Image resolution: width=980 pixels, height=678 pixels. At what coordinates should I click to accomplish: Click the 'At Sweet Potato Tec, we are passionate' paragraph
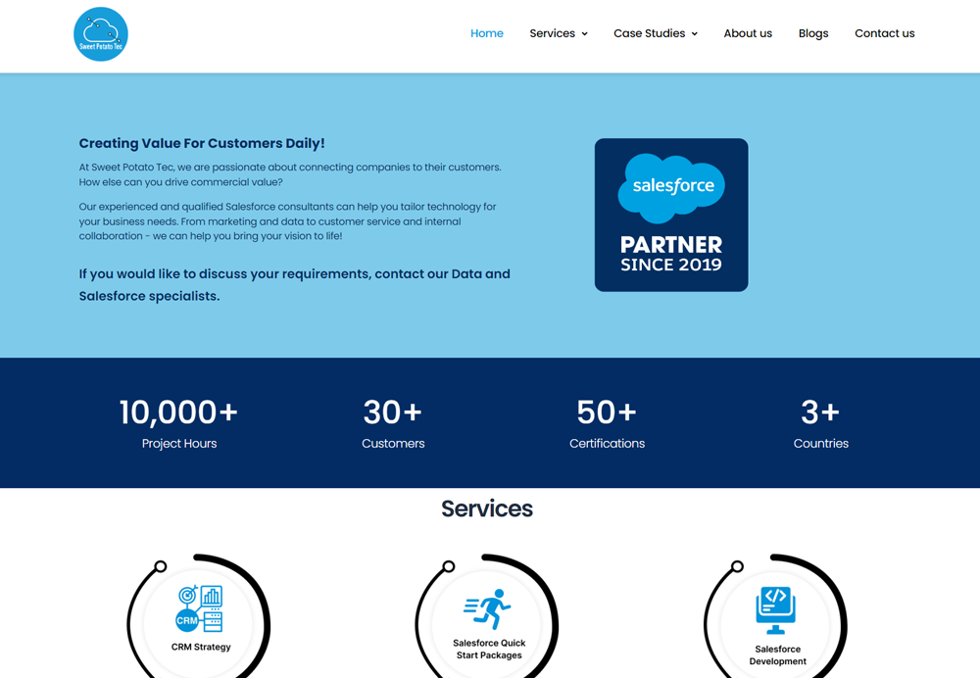coord(290,174)
